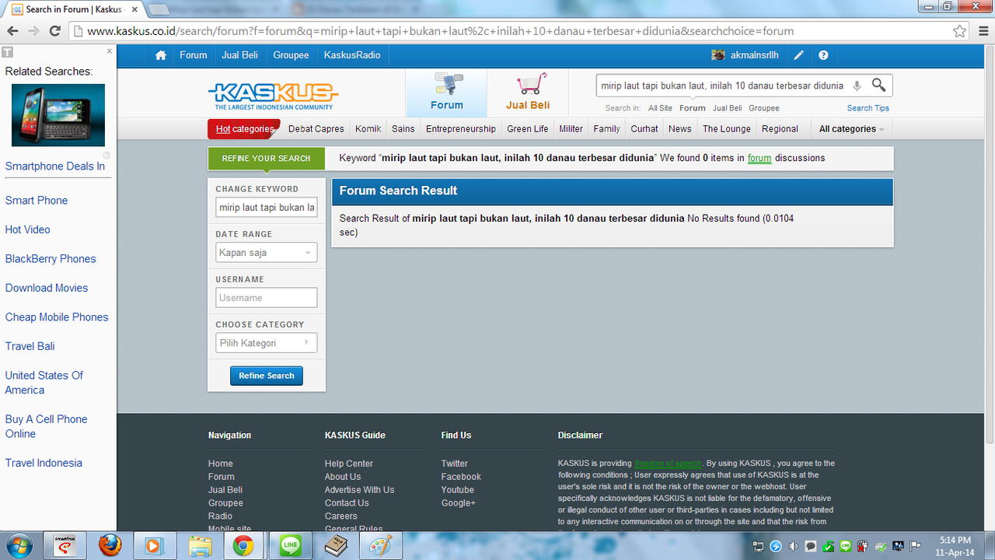Open the Paint palette app in taskbar
995x560 pixels.
381,546
